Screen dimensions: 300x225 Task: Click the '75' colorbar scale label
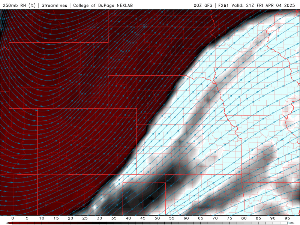229,218
